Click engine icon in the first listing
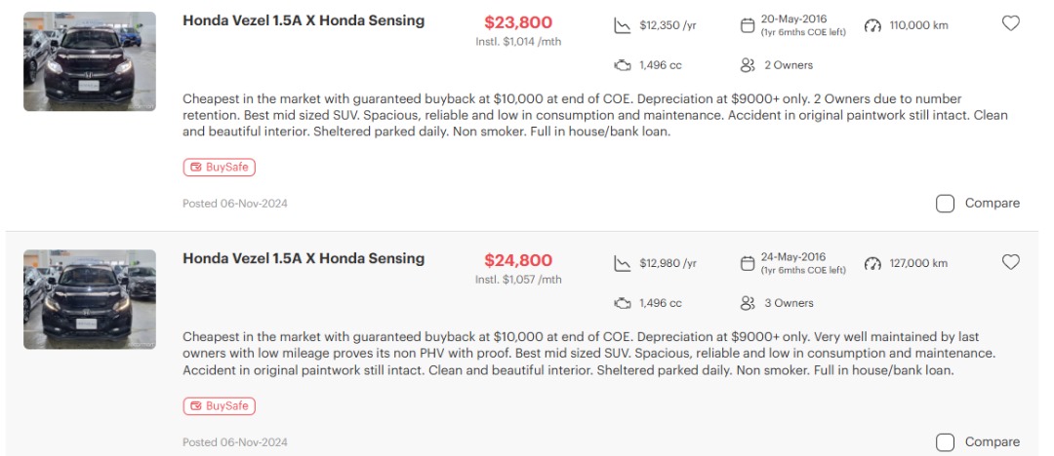The height and width of the screenshot is (456, 1054). [622, 65]
